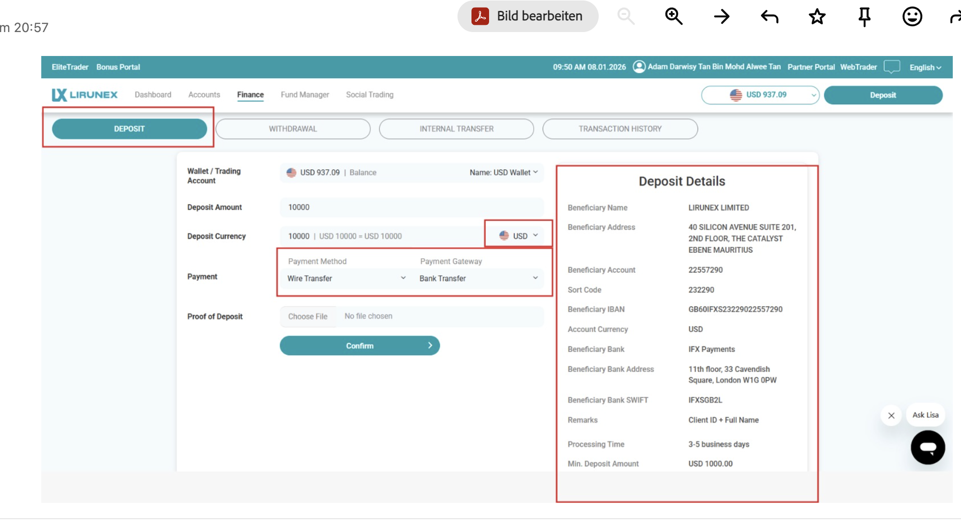The width and height of the screenshot is (961, 521).
Task: Click the Deposit Amount input field
Action: pos(411,207)
